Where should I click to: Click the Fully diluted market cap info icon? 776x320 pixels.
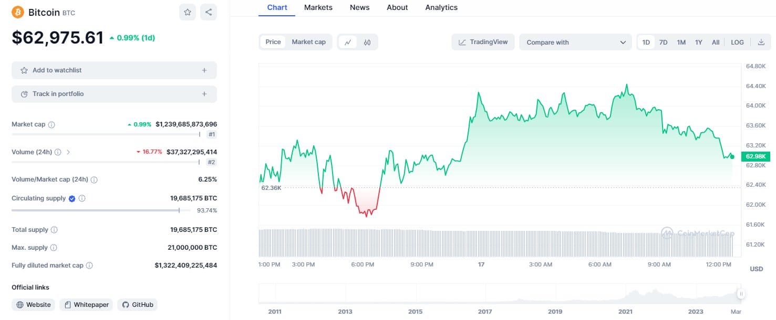pos(89,265)
